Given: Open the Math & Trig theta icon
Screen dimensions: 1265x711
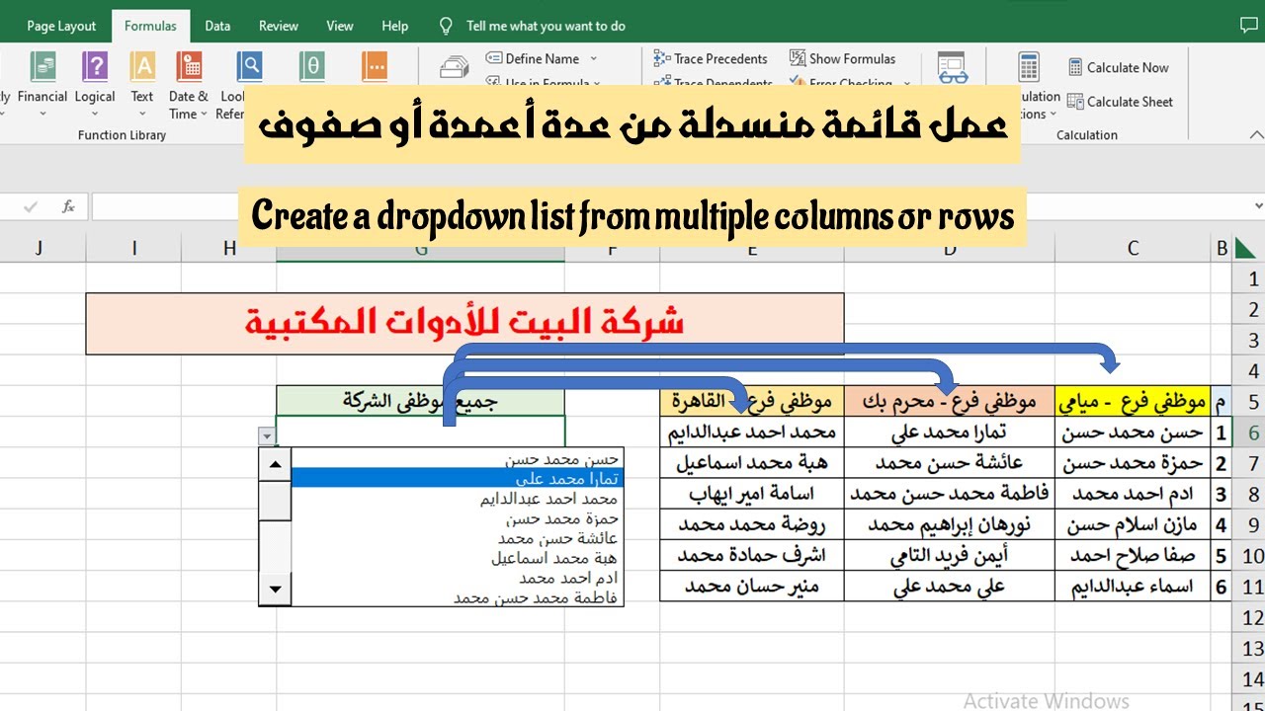Looking at the screenshot, I should click(x=312, y=66).
